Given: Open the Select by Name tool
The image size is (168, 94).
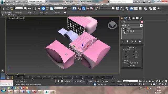Looking at the screenshot, I should pyautogui.click(x=30, y=8).
